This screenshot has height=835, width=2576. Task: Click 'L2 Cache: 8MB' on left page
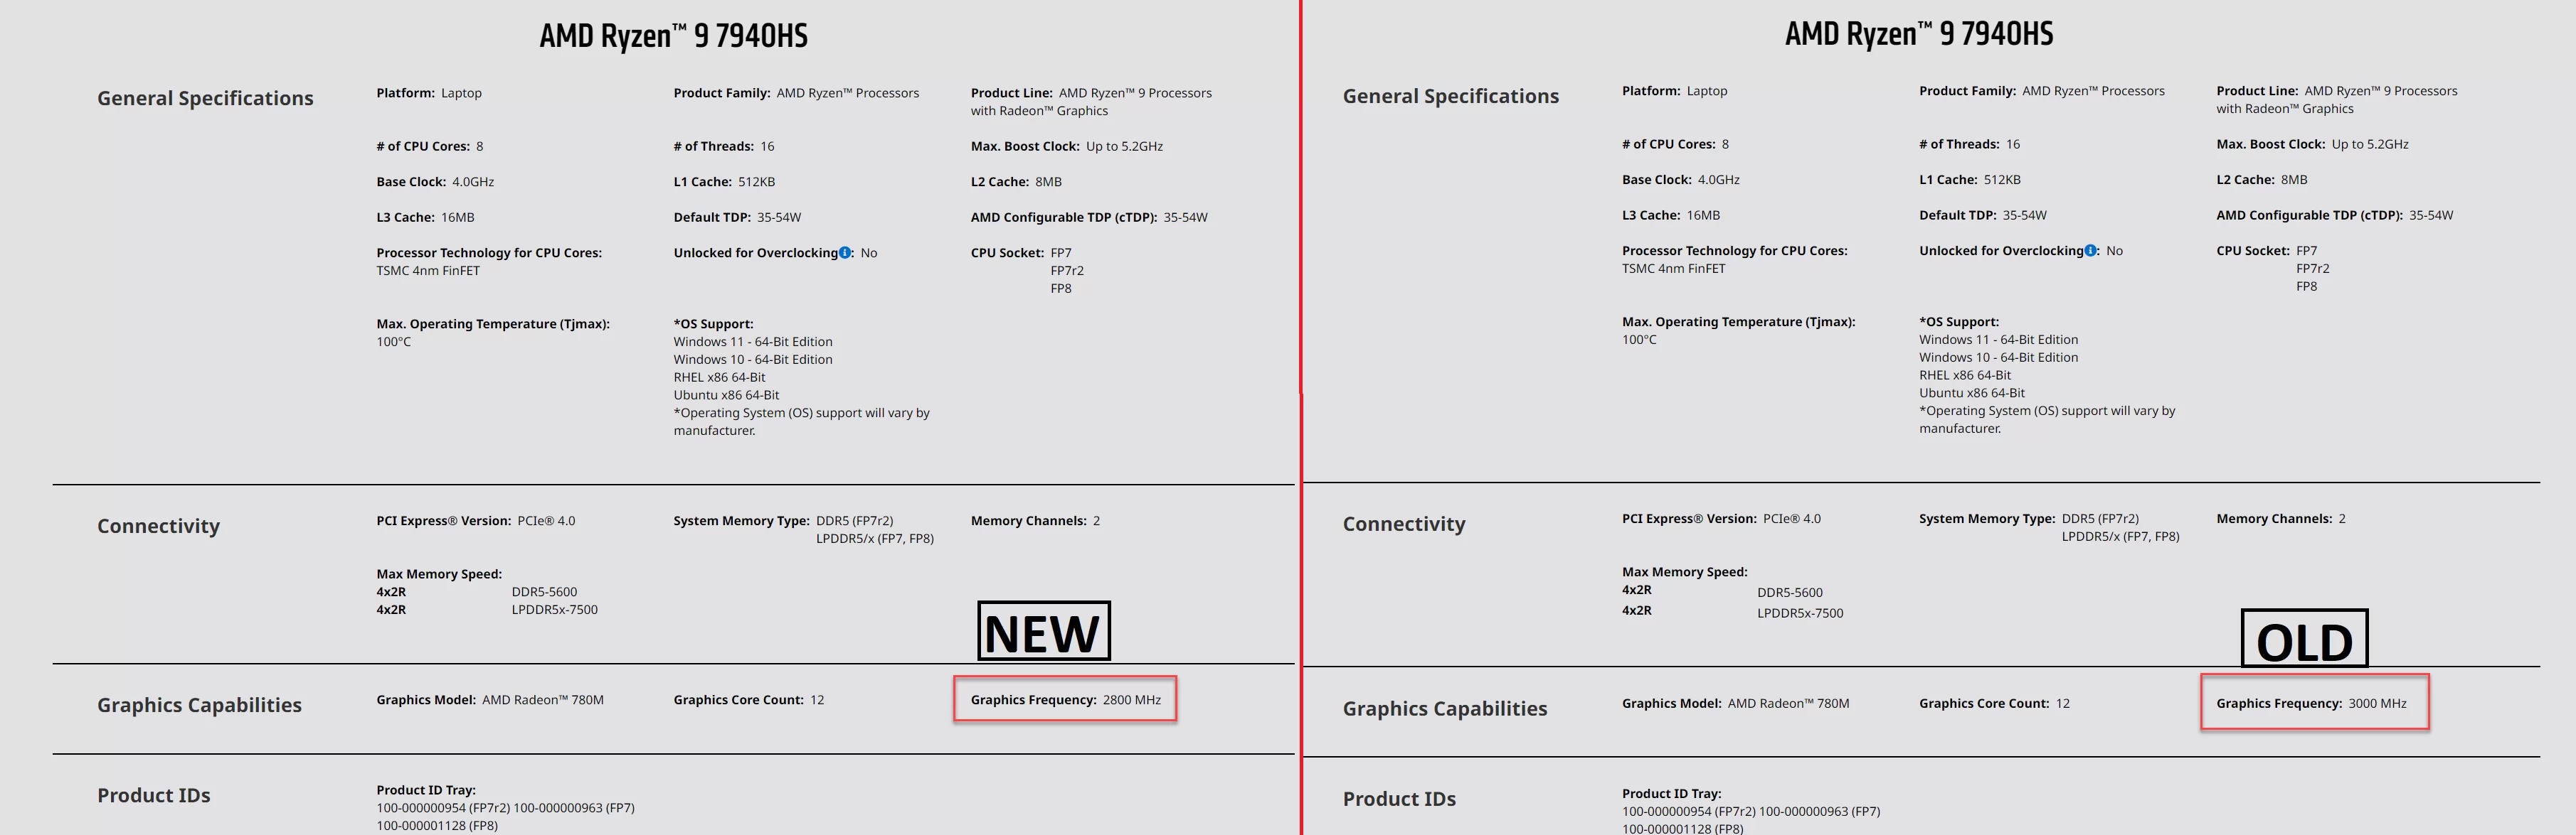pyautogui.click(x=1016, y=182)
